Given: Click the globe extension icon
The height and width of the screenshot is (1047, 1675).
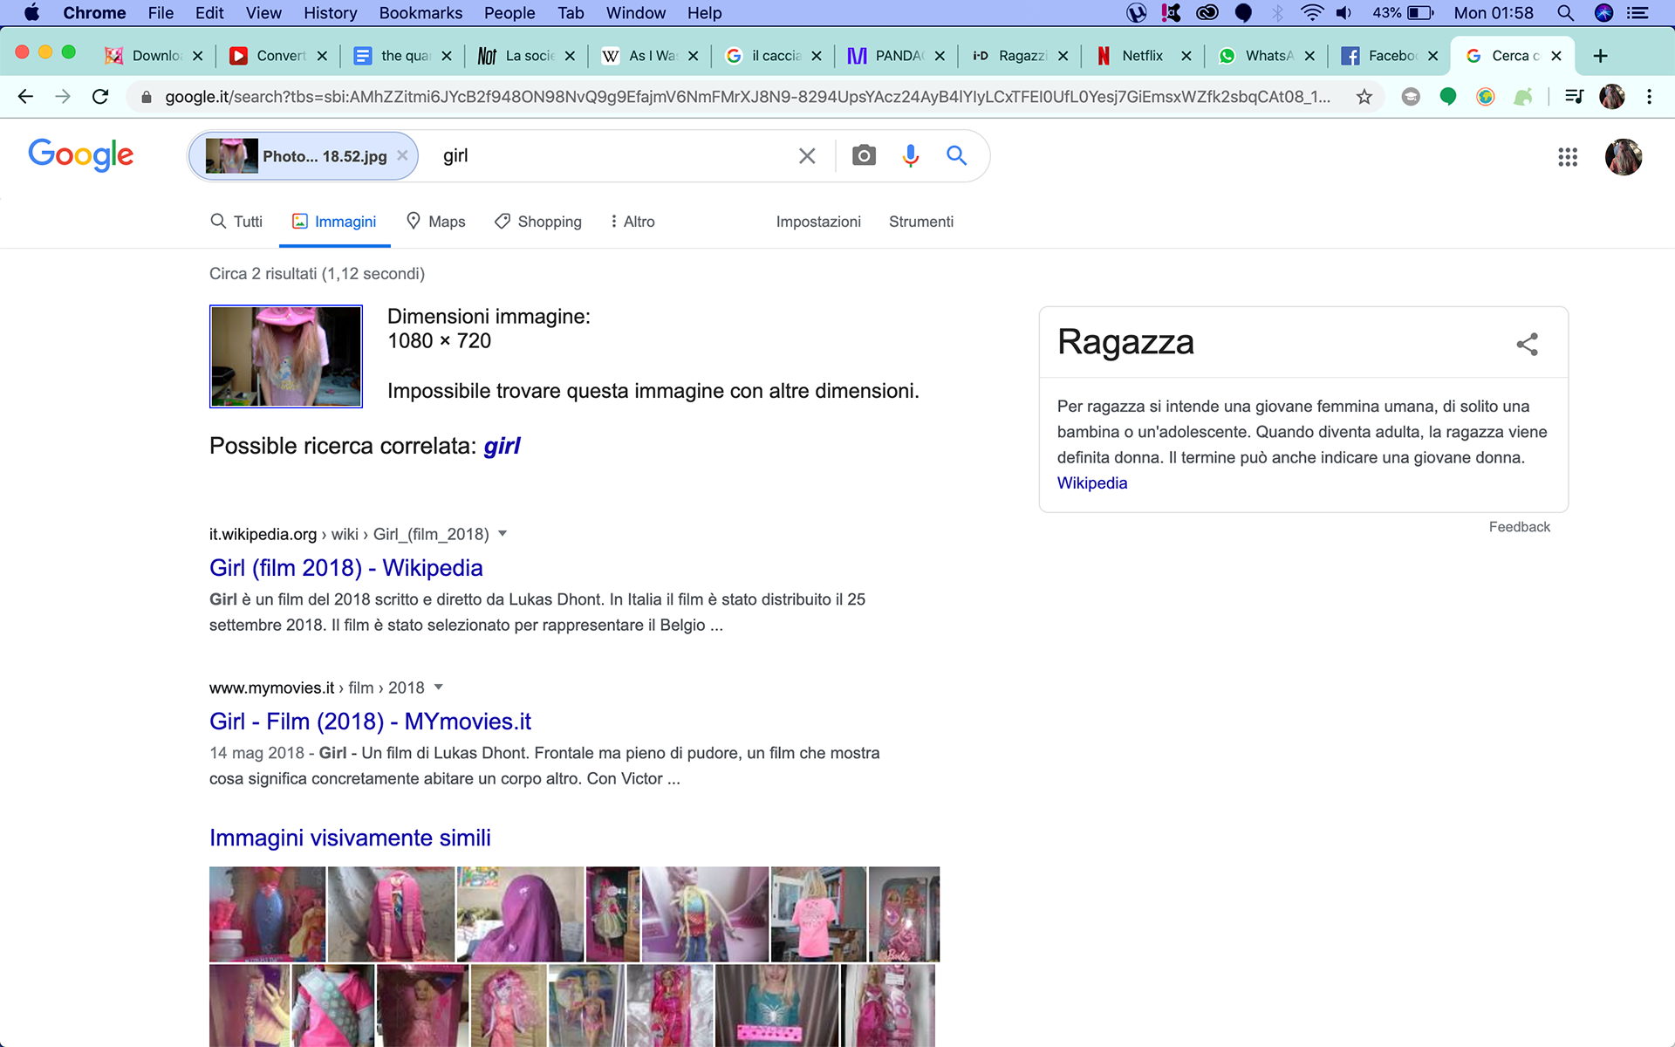Looking at the screenshot, I should (1486, 97).
